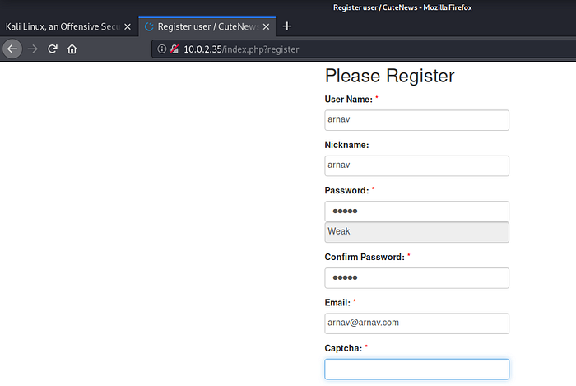Image resolution: width=576 pixels, height=386 pixels.
Task: Show site information icon in address bar
Action: pyautogui.click(x=160, y=49)
